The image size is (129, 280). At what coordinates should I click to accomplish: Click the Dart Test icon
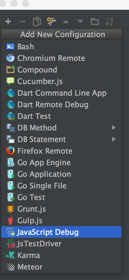pyautogui.click(x=10, y=116)
